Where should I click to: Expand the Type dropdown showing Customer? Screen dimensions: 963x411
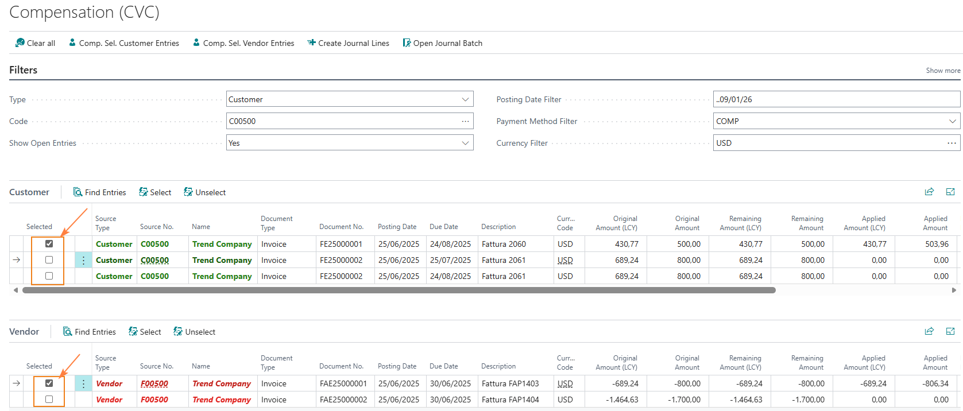click(465, 99)
